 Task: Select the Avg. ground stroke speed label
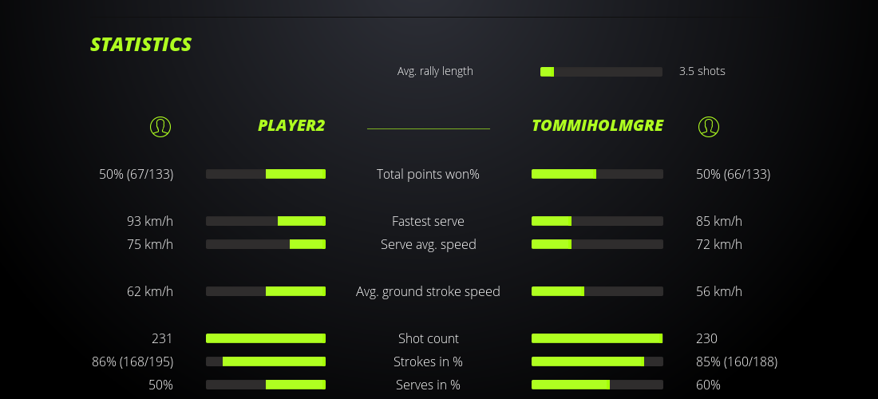(428, 291)
